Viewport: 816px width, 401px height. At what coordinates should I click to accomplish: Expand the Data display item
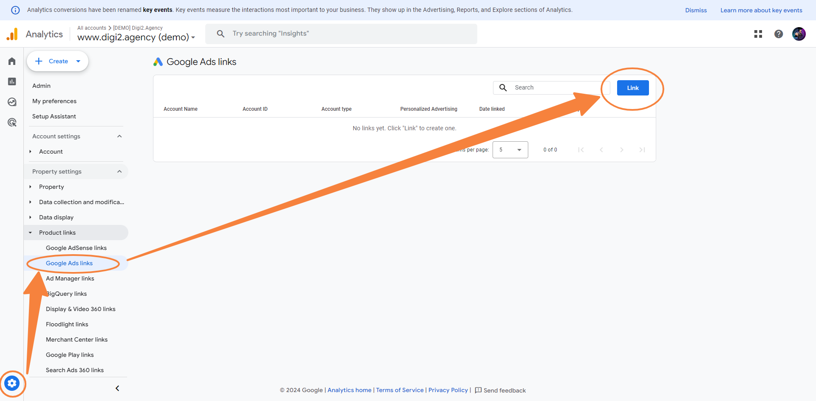[30, 217]
